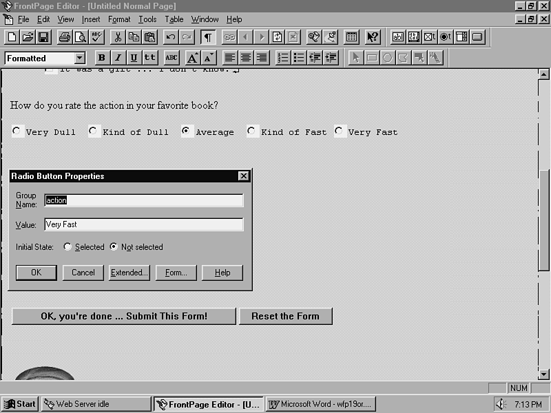
Task: Select the 'Very Dull' radio button
Action: click(17, 131)
